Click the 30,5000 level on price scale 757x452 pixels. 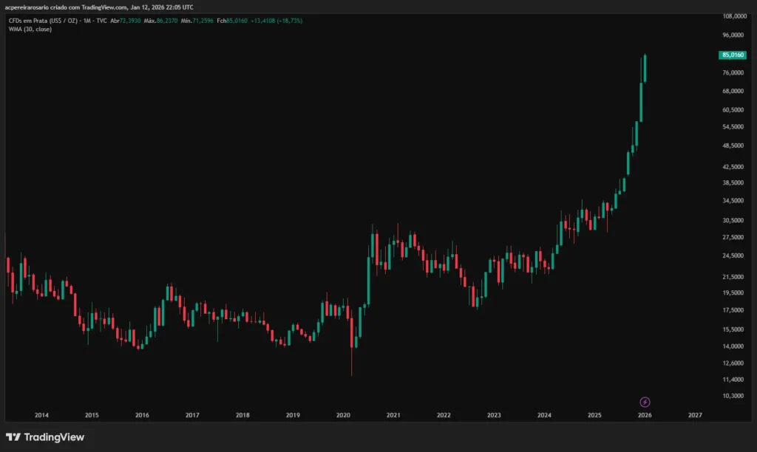coord(732,220)
